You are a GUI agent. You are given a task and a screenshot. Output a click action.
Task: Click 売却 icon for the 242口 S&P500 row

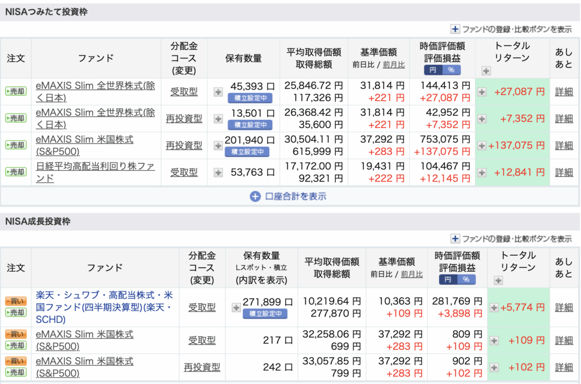pyautogui.click(x=16, y=372)
